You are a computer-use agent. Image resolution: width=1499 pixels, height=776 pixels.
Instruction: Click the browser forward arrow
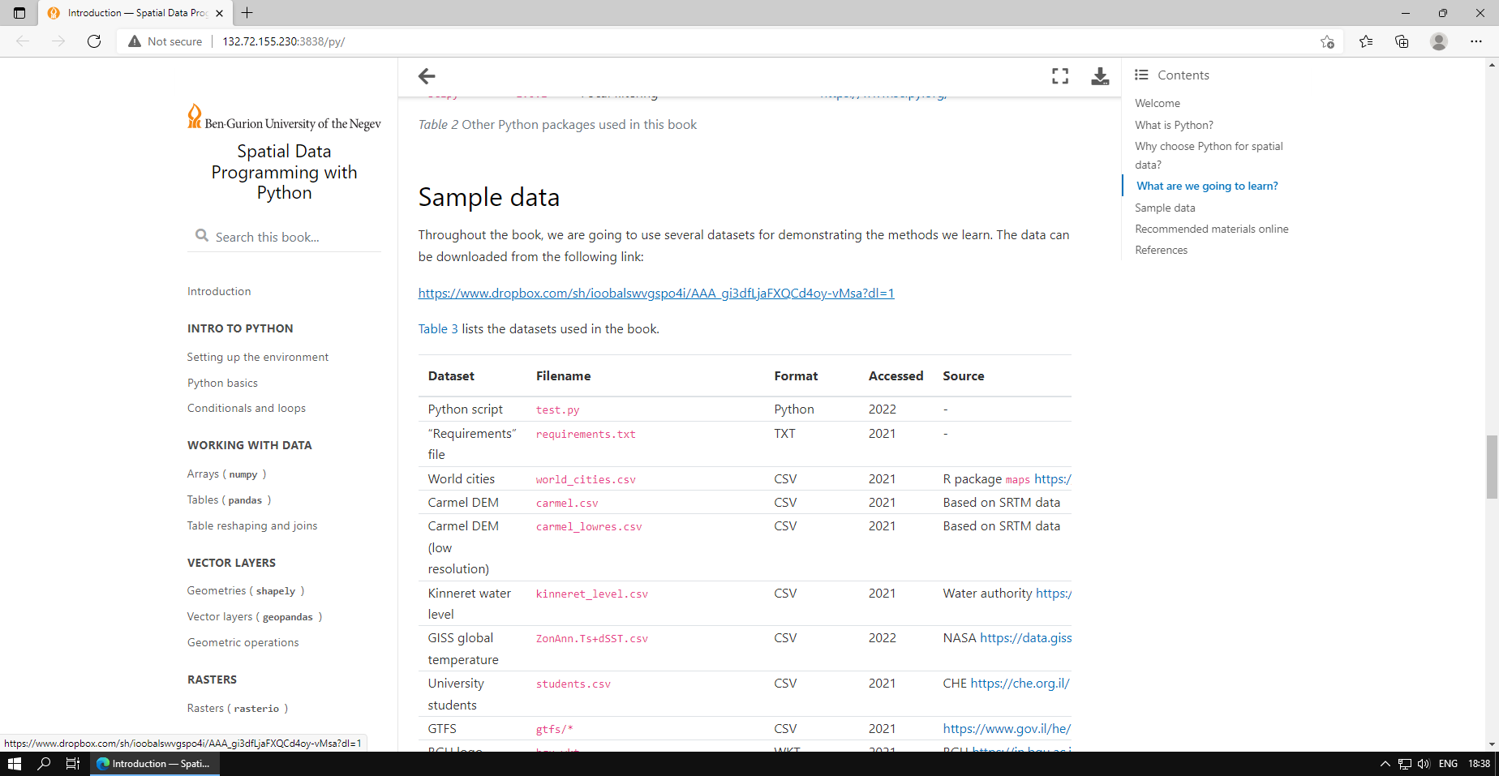click(x=58, y=41)
